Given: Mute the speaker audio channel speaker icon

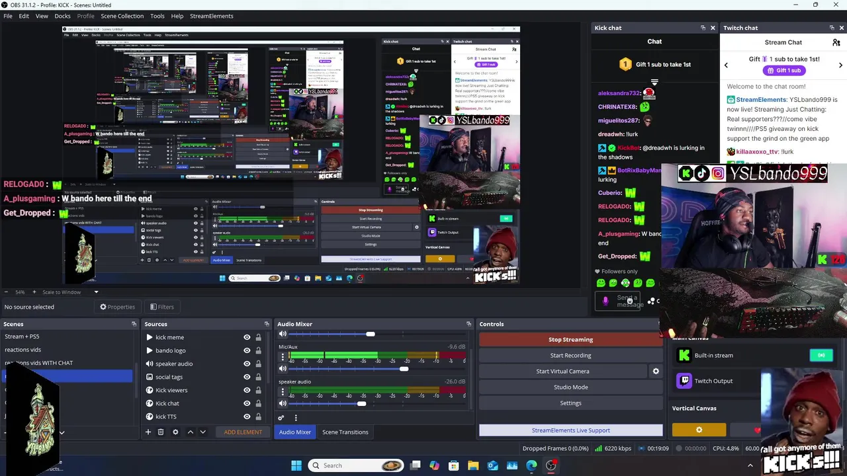Looking at the screenshot, I should [283, 403].
